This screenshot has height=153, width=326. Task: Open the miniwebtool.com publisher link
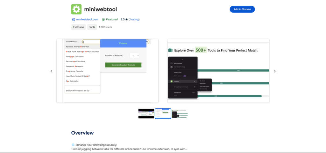pyautogui.click(x=87, y=19)
